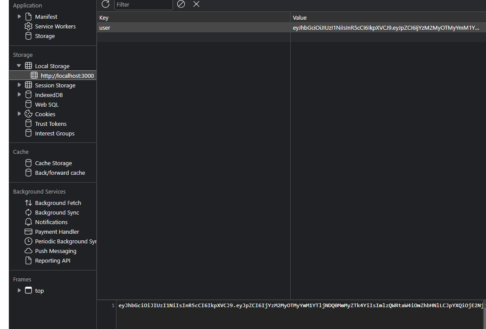Viewport: 486px width, 329px height.
Task: Select the Web SQL label
Action: [47, 104]
